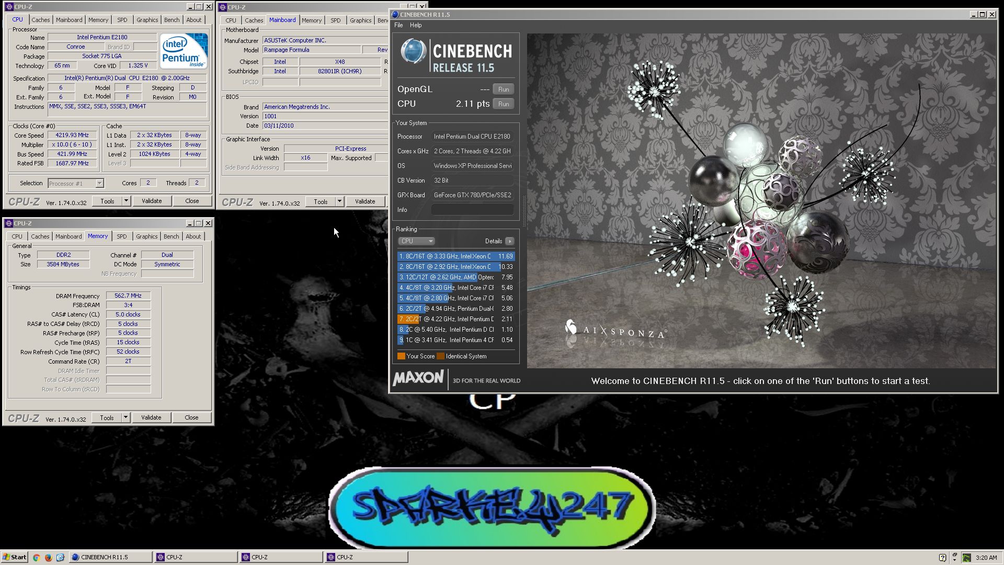Open language bar options arrow in tray
Image resolution: width=1004 pixels, height=565 pixels.
[x=954, y=560]
